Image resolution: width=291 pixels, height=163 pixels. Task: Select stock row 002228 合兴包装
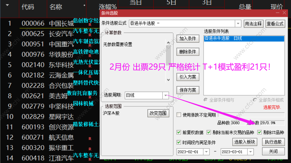coord(50,86)
